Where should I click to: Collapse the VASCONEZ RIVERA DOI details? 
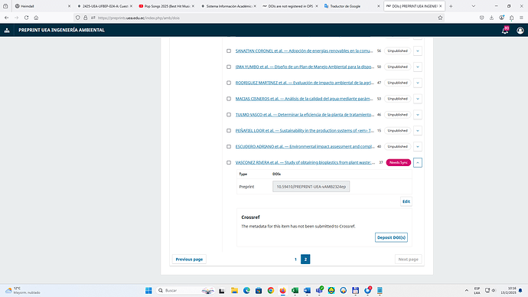pos(418,162)
